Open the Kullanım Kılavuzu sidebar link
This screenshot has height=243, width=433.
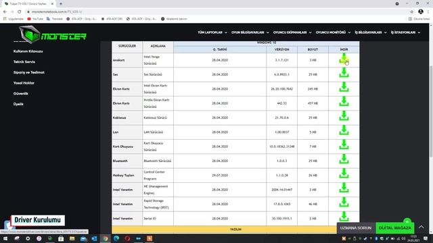pos(28,51)
